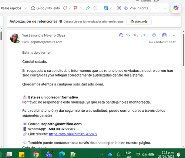This screenshot has width=185, height=158.
Task: Click the snooze clock icon
Action: point(95,8)
